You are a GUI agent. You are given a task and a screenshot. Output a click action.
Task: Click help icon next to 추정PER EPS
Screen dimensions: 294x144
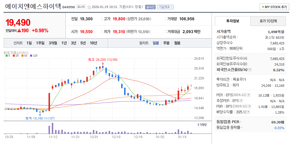click(x=241, y=101)
